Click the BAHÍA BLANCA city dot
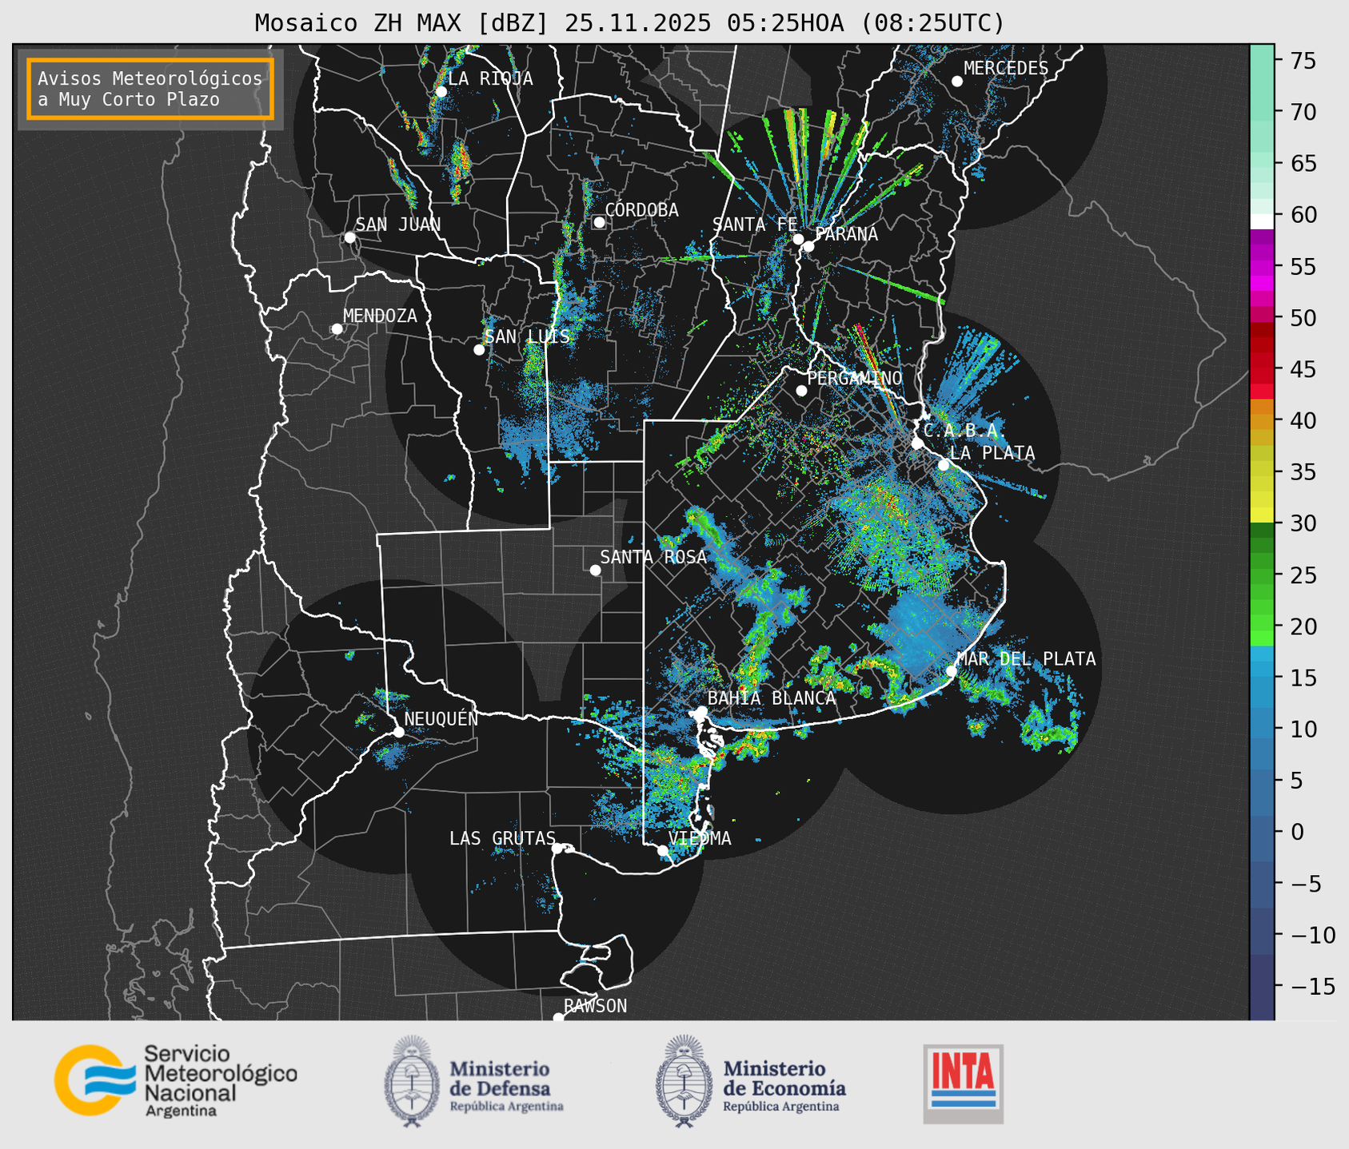The height and width of the screenshot is (1149, 1349). (701, 711)
